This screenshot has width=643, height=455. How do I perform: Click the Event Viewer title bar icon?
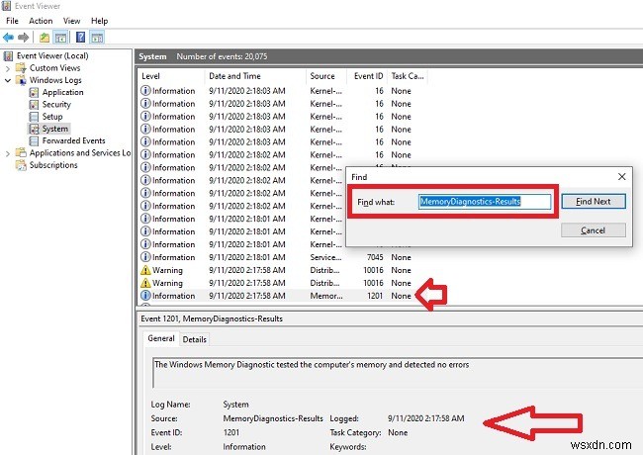pos(7,6)
